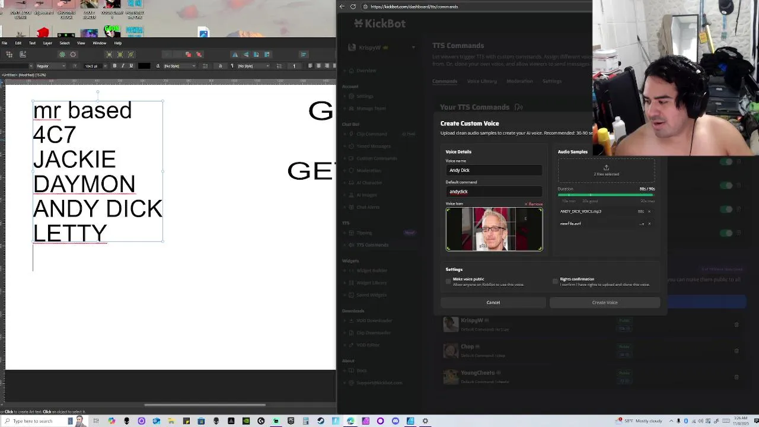This screenshot has width=759, height=427.
Task: Open the Layer menu in Affinity
Action: click(x=47, y=43)
